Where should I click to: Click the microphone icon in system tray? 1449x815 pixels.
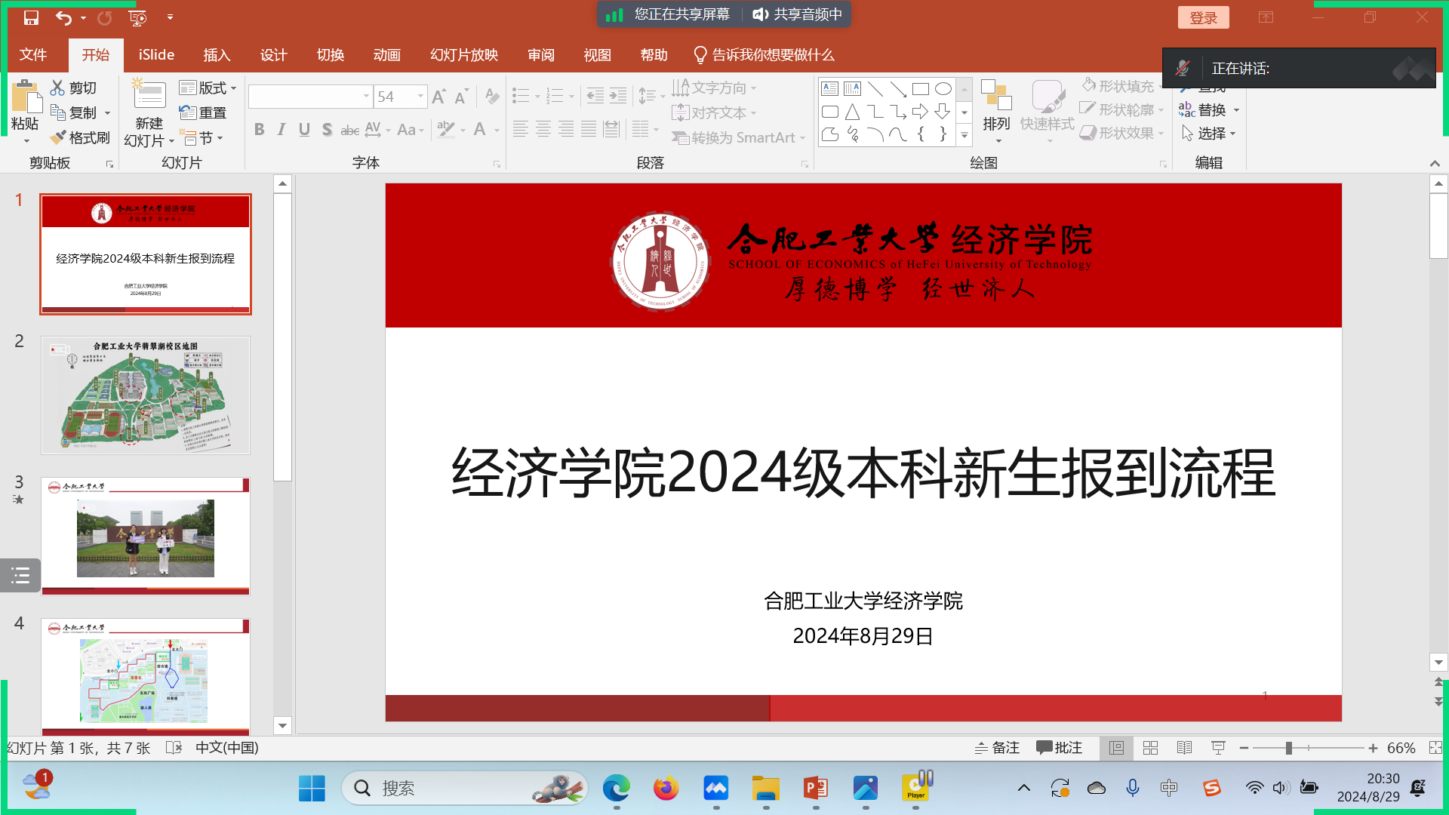click(1132, 788)
